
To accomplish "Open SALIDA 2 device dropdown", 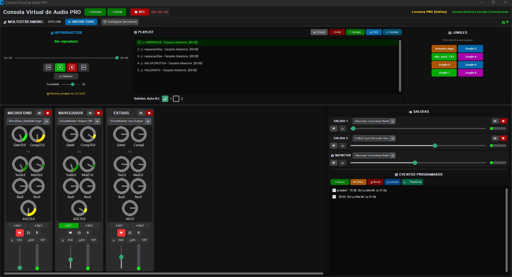I will [x=374, y=138].
